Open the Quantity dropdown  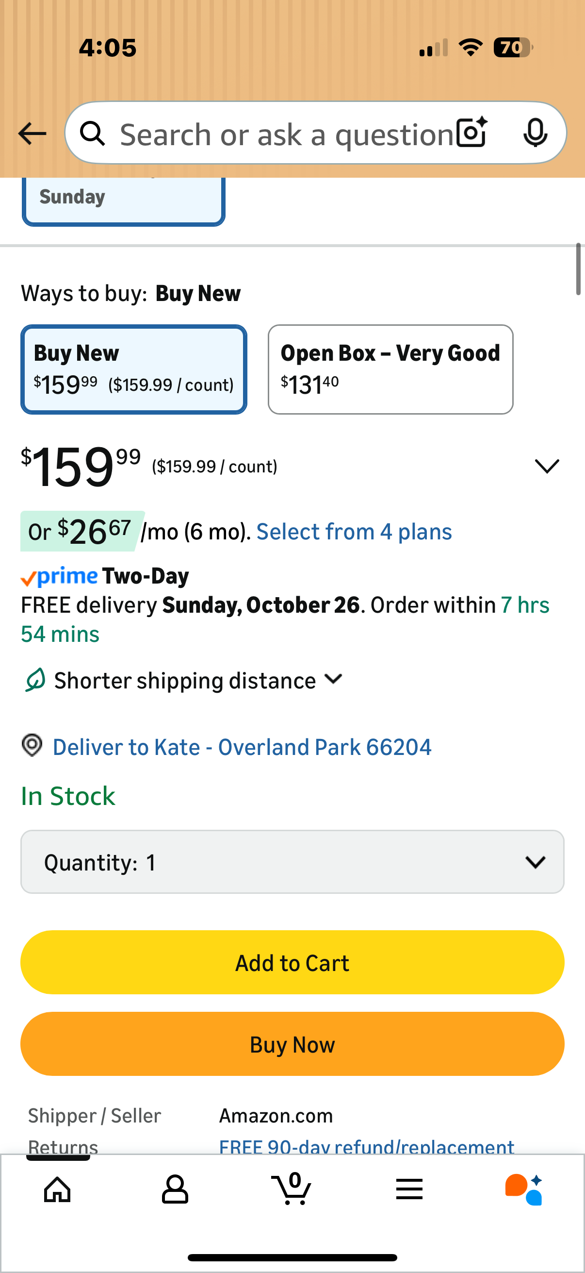click(292, 862)
